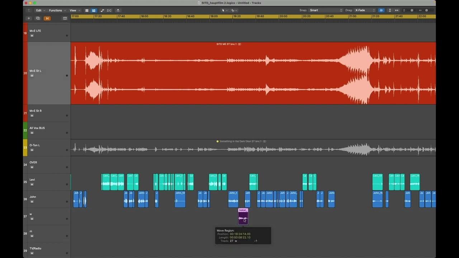Add a new track with plus button
Screen dimensions: 459x258
click(x=29, y=18)
